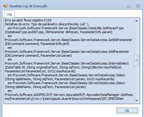Click the application icon in title bar
The width and height of the screenshot is (144, 117).
tap(5, 6)
